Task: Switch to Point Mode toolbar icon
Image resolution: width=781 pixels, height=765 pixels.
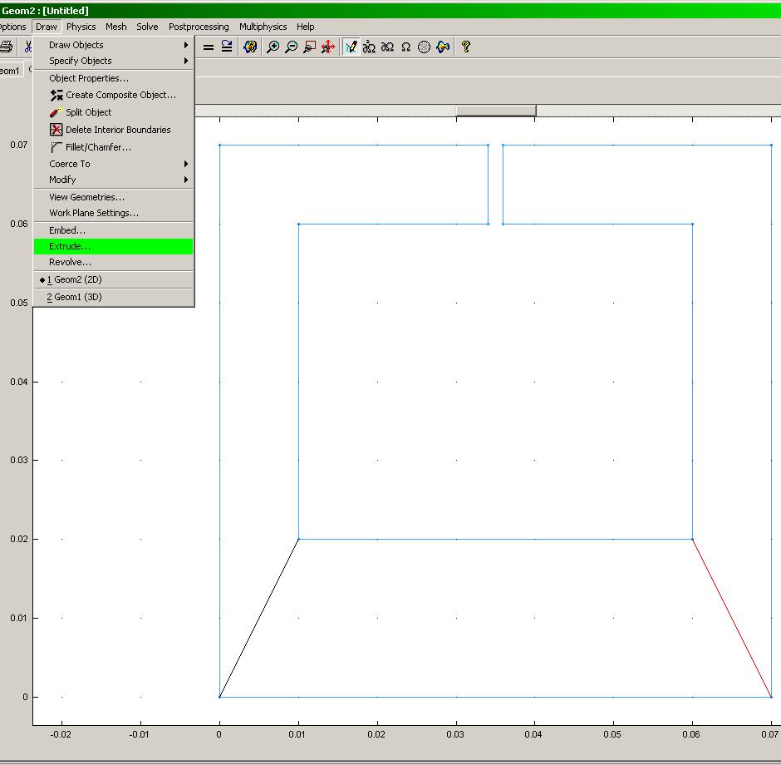Action: [369, 47]
